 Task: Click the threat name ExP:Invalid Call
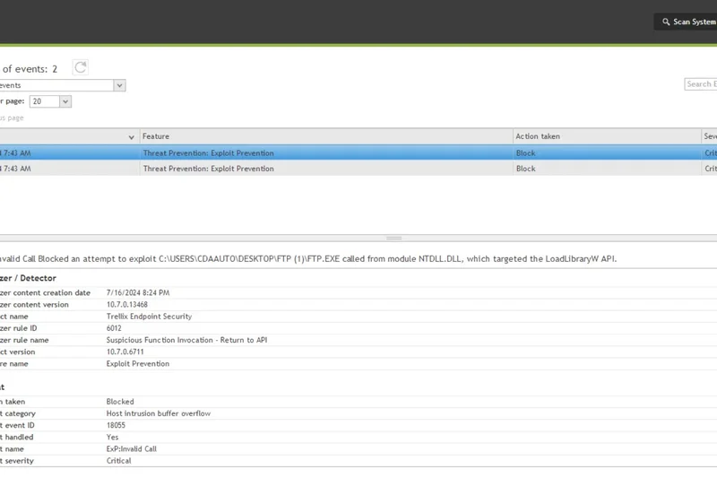click(x=131, y=448)
